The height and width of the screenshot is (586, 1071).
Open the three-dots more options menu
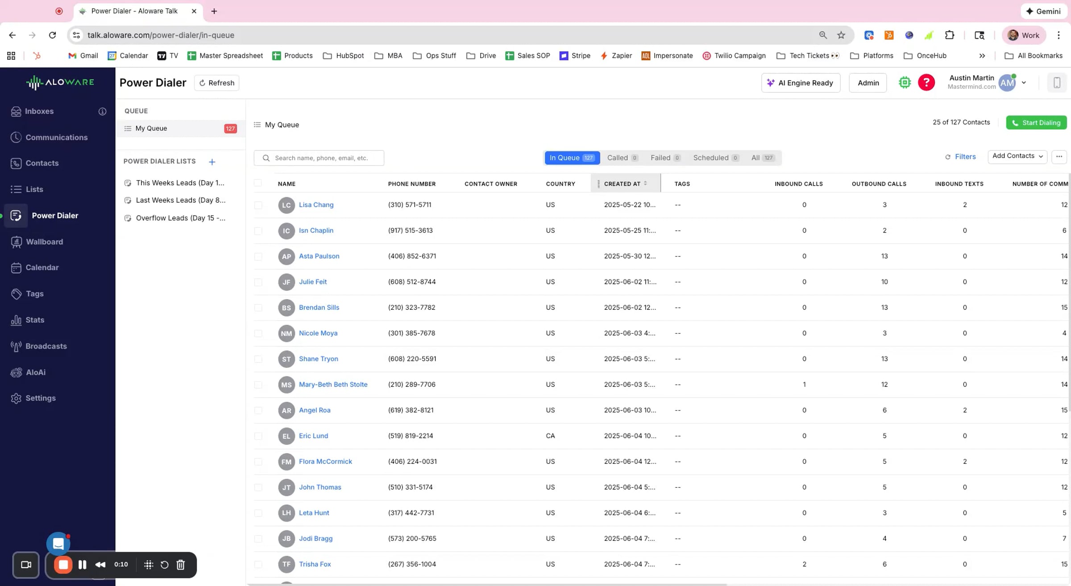click(1059, 157)
